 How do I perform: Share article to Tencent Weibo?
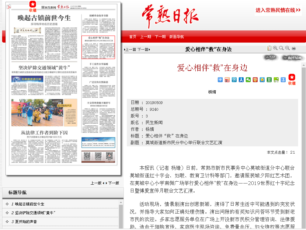pos(234,80)
